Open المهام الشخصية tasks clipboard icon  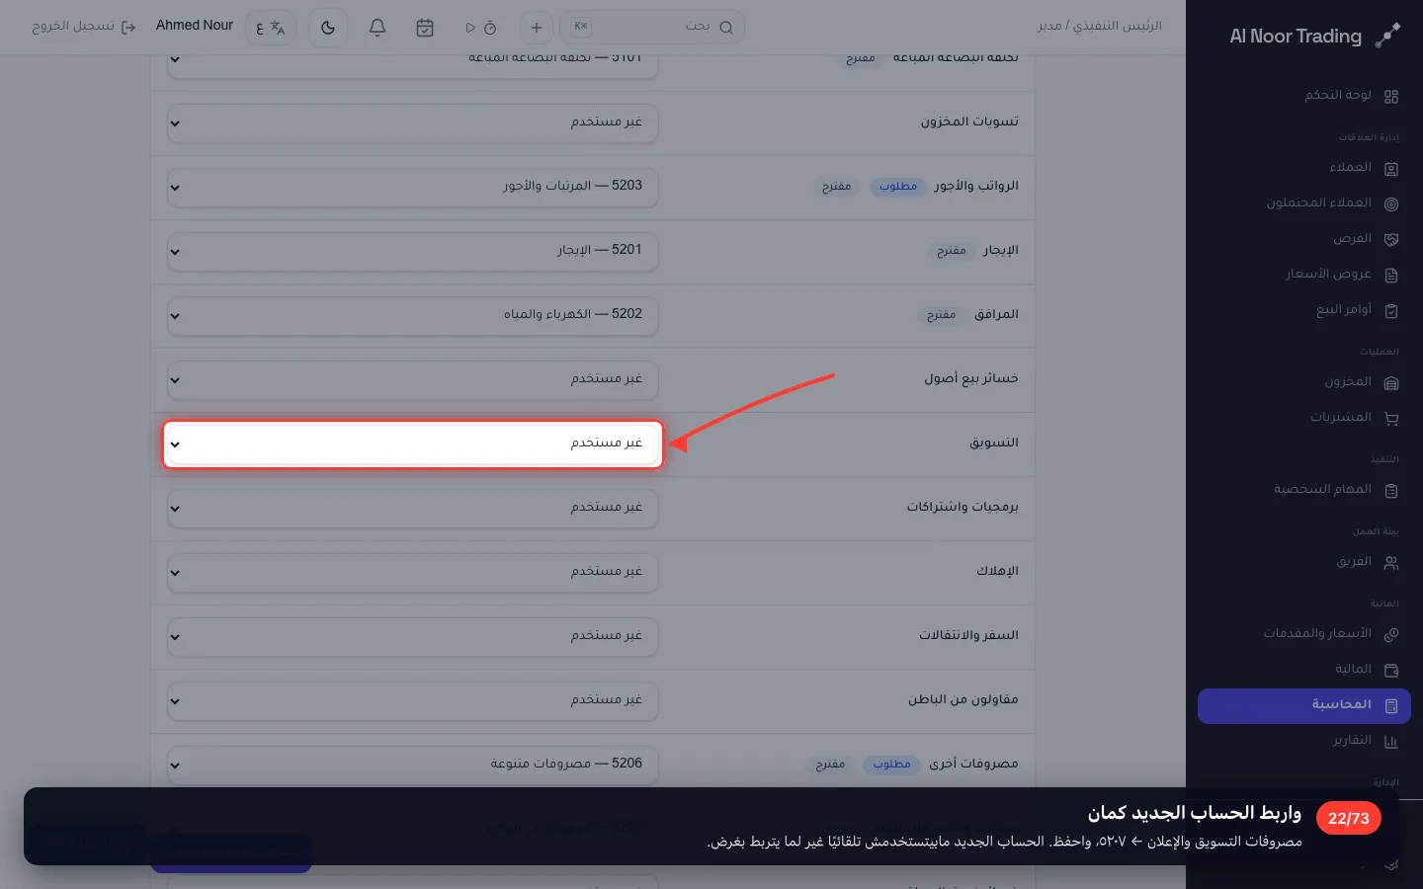point(1391,491)
